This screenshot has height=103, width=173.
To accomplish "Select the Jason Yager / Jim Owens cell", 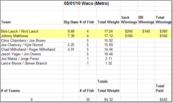I will coord(32,54).
